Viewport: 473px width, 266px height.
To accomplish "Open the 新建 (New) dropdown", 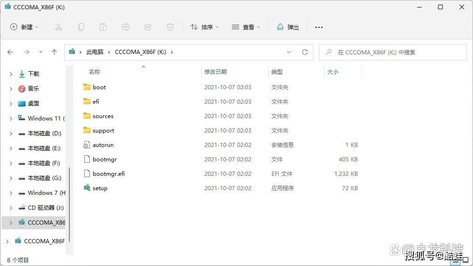I will [24, 27].
